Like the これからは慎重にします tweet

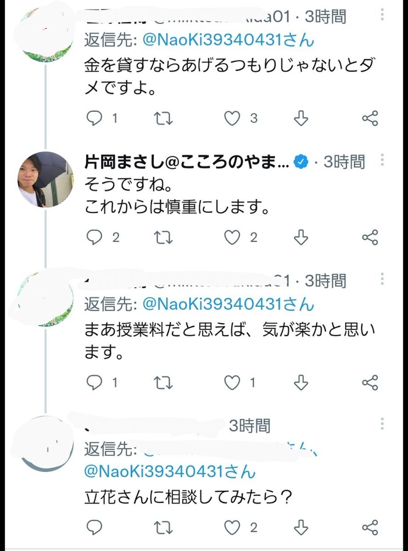(232, 237)
